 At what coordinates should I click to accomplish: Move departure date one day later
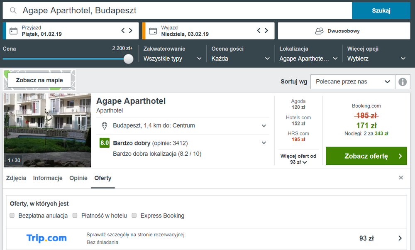(x=266, y=30)
